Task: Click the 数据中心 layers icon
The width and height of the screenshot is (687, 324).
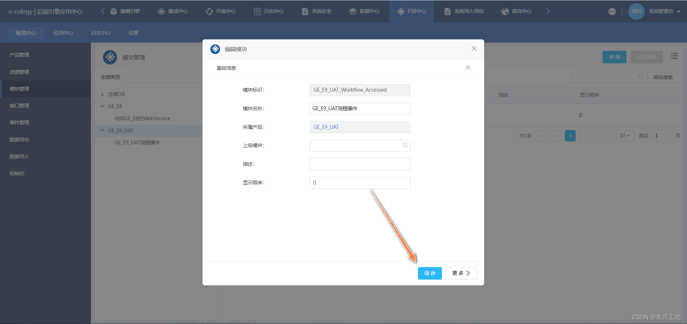Action: click(x=352, y=11)
